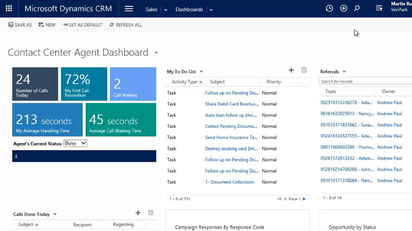Open the Sales area menu

(x=151, y=9)
